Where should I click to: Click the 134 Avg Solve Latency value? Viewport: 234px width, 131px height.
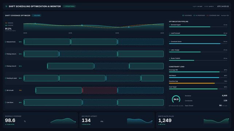click(86, 120)
